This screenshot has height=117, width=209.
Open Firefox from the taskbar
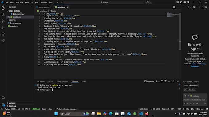[x=147, y=114]
